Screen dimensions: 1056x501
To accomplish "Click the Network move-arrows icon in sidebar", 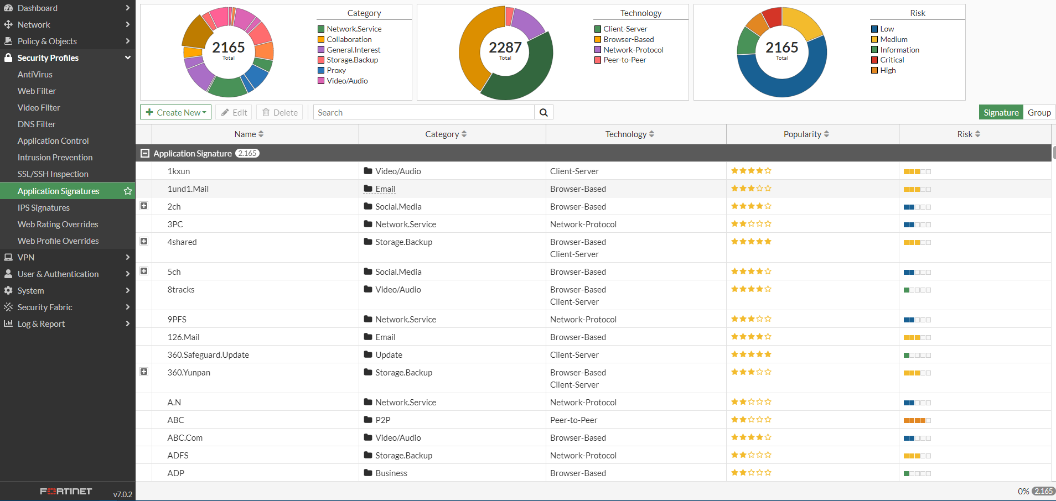I will tap(8, 25).
